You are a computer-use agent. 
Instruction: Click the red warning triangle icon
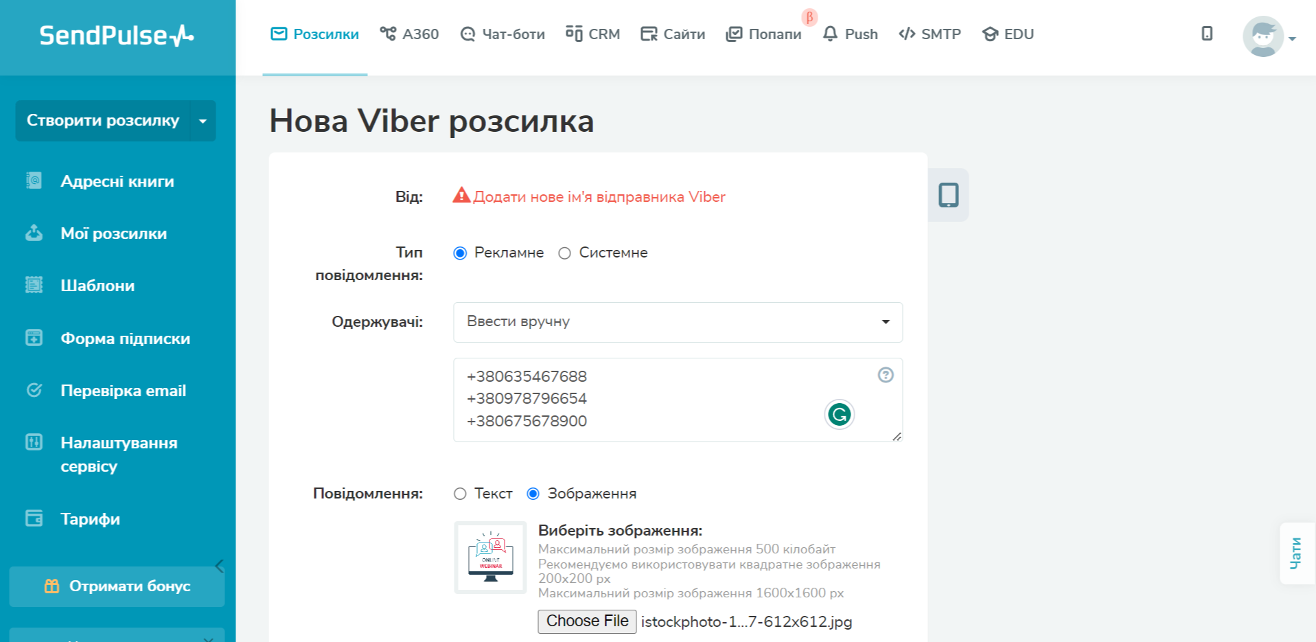click(461, 196)
